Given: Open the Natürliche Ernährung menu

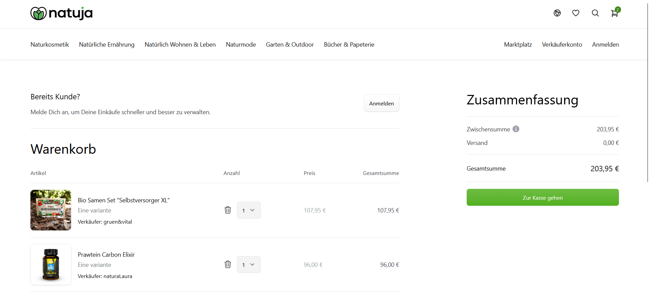Looking at the screenshot, I should [107, 45].
